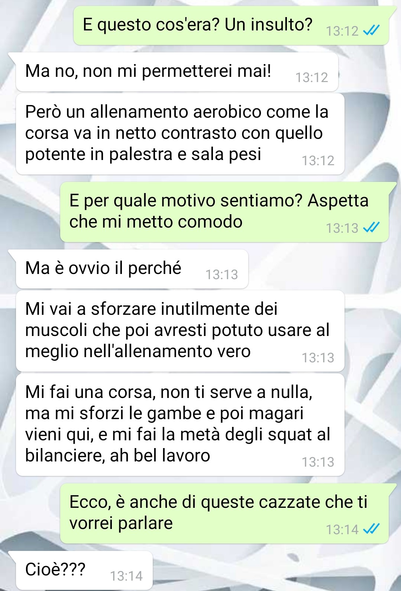Tap the 'Ma no, non mi permetterei mai!' message

177,72
